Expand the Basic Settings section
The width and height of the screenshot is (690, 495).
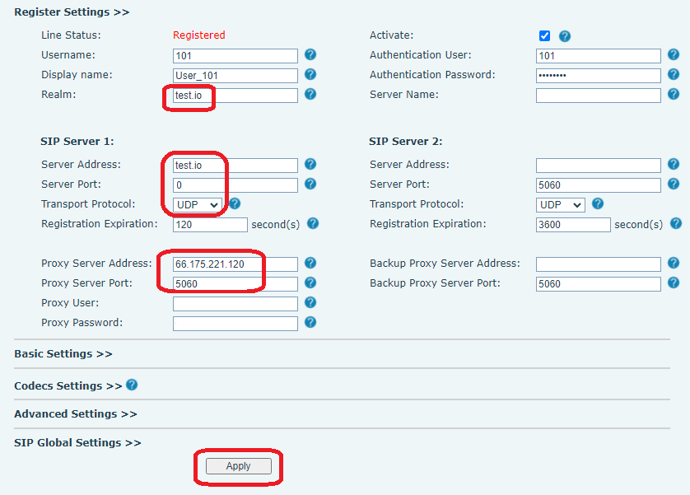point(63,354)
